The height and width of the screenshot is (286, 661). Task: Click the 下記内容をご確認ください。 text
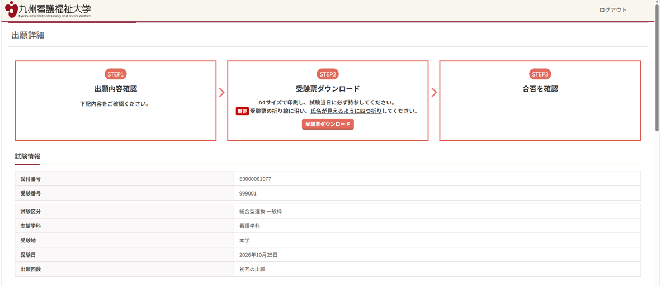[x=116, y=103]
